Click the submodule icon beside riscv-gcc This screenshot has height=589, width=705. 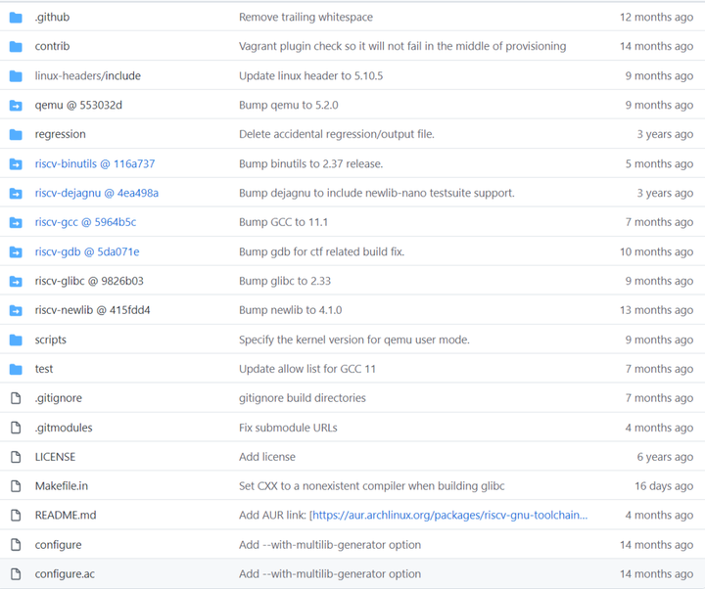(x=16, y=223)
